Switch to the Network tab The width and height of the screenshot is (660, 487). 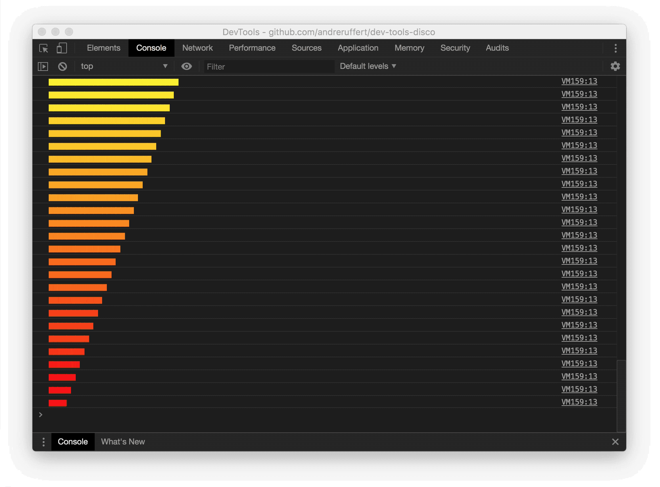coord(197,48)
